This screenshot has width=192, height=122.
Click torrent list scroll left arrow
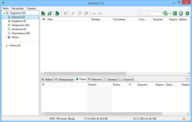(x=42, y=73)
